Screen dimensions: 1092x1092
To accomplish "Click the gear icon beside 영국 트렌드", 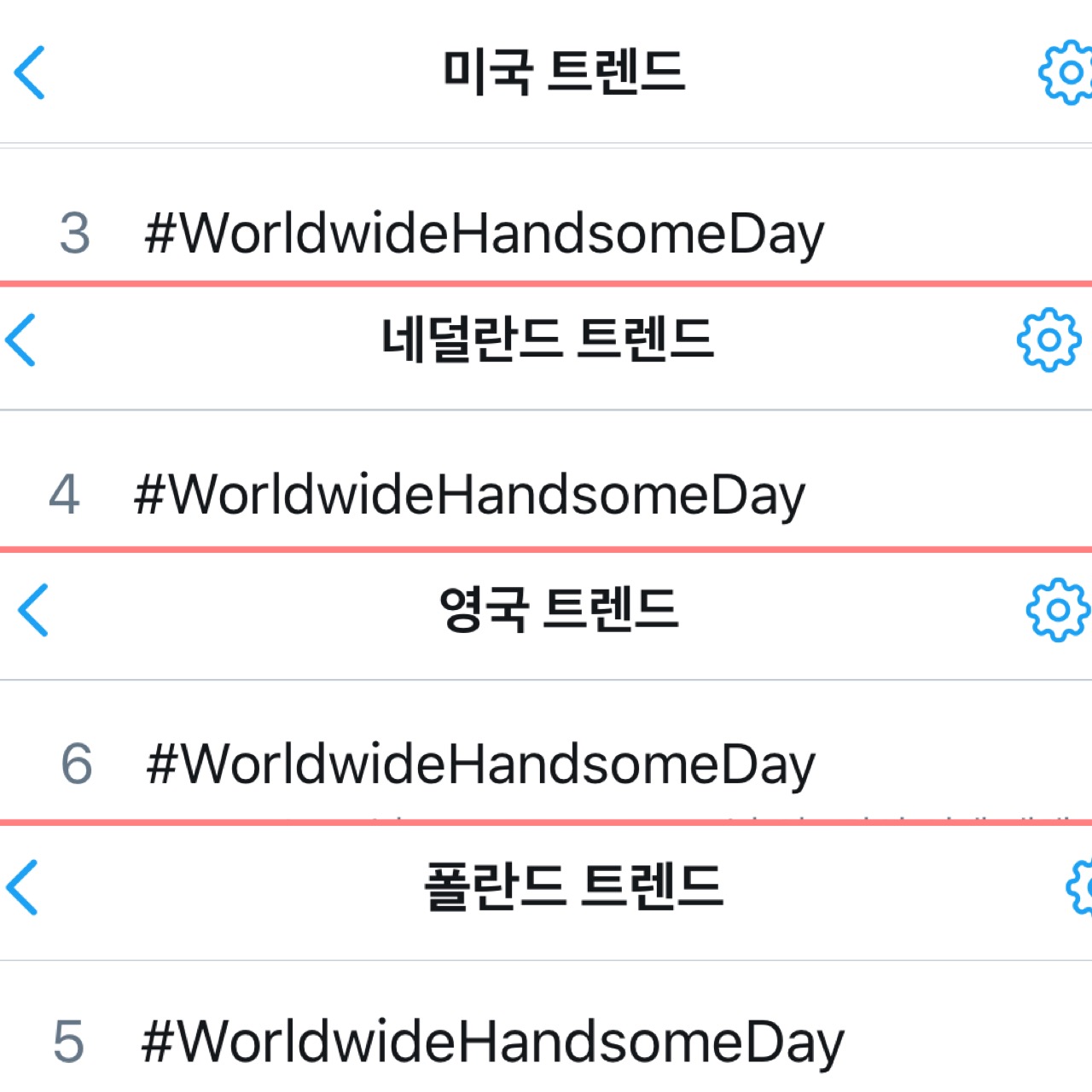I will click(x=1057, y=610).
